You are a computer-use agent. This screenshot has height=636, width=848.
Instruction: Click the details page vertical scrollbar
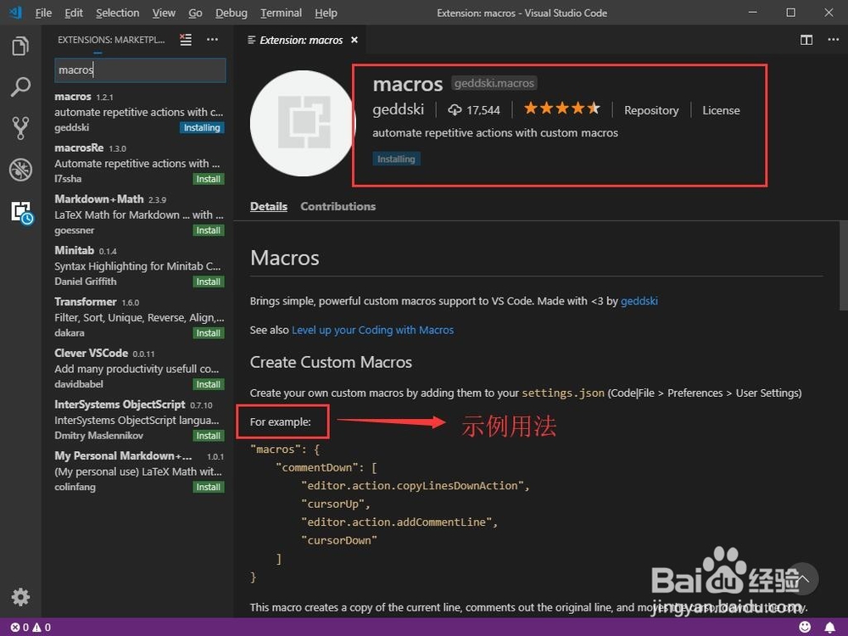(x=843, y=265)
